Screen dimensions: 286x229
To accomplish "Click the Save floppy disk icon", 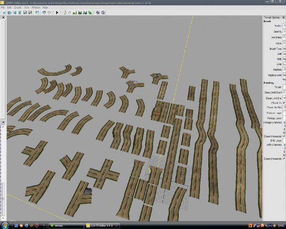I will tap(25, 12).
